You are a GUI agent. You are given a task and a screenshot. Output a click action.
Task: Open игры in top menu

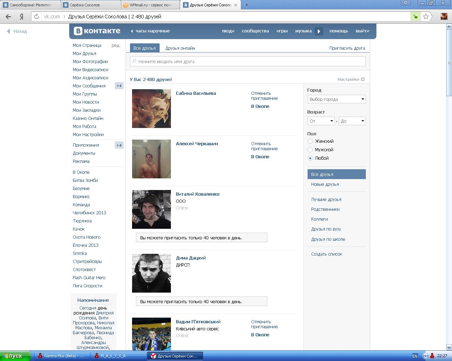click(282, 31)
